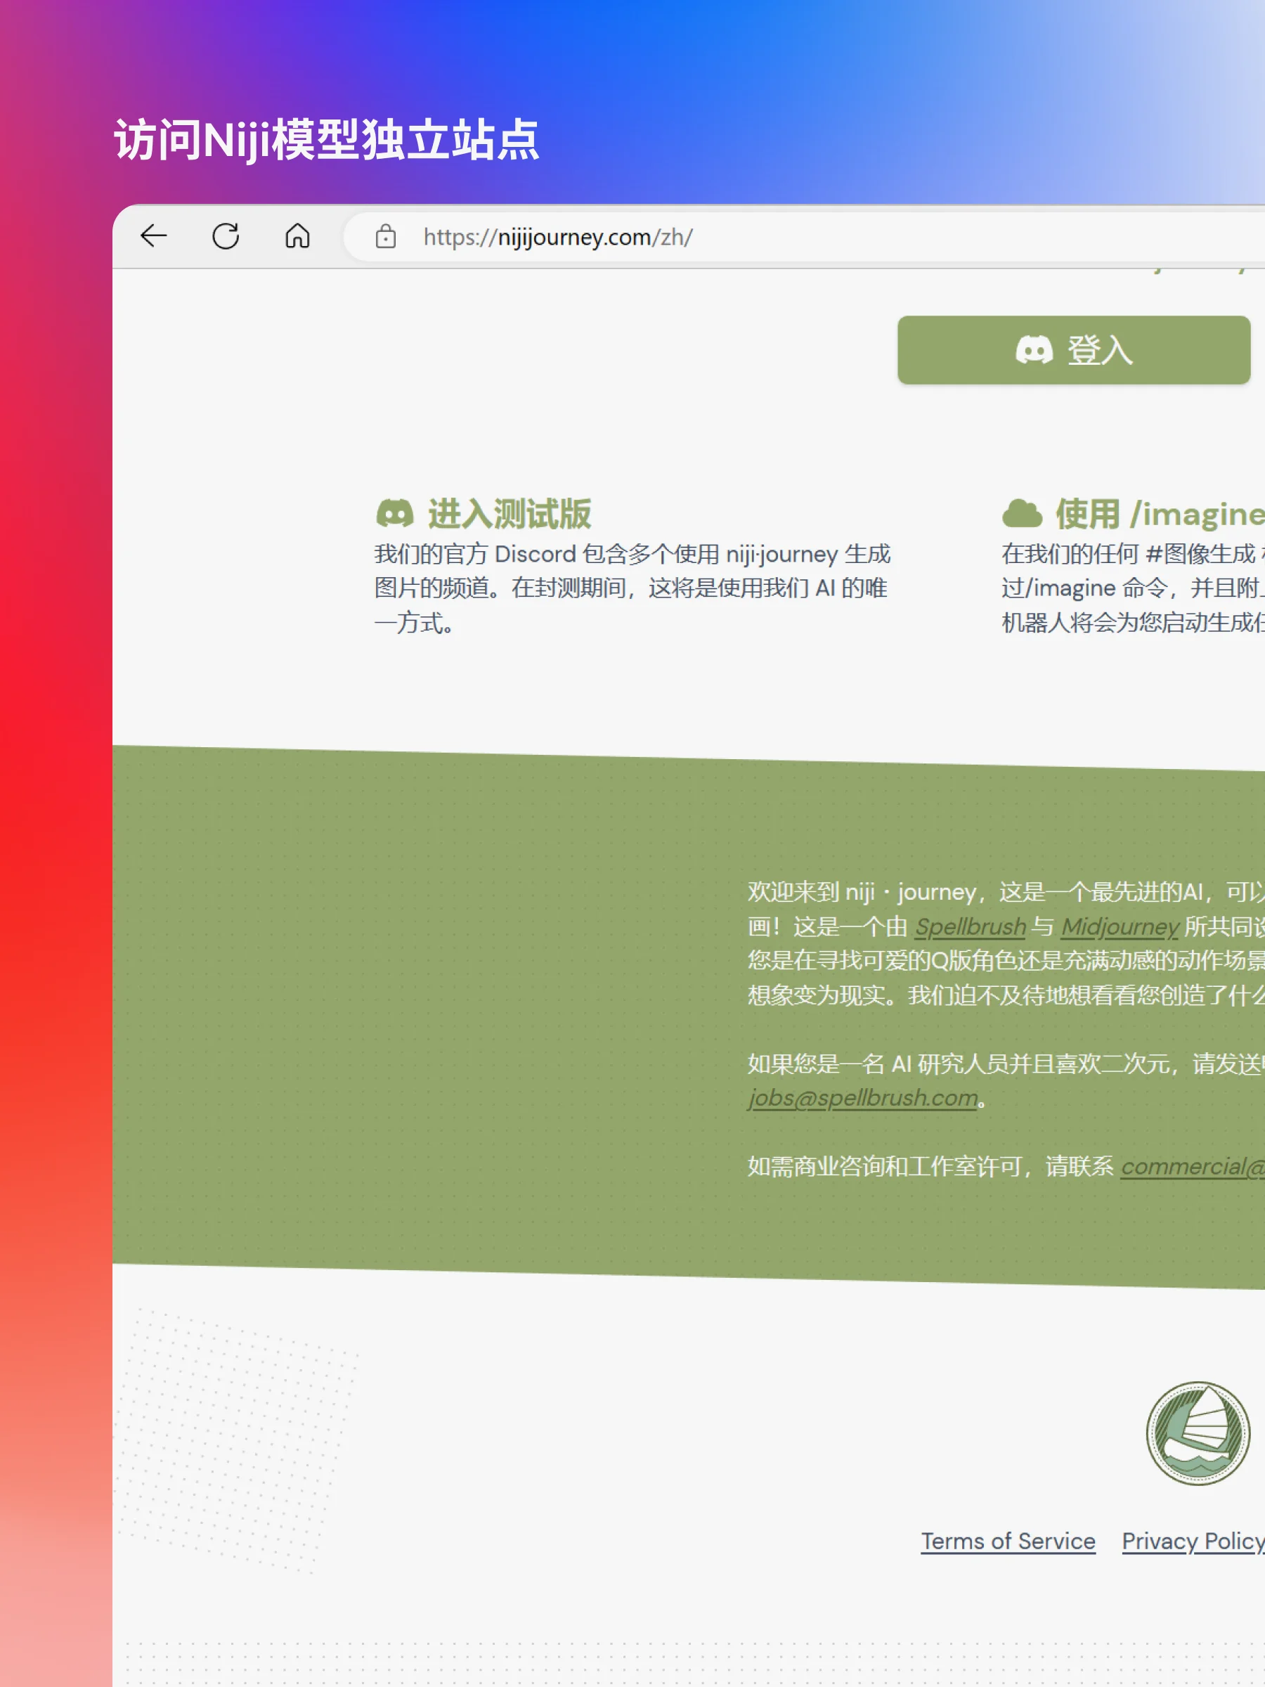Image resolution: width=1265 pixels, height=1687 pixels.
Task: Click the 进入测试版 heading
Action: click(510, 514)
